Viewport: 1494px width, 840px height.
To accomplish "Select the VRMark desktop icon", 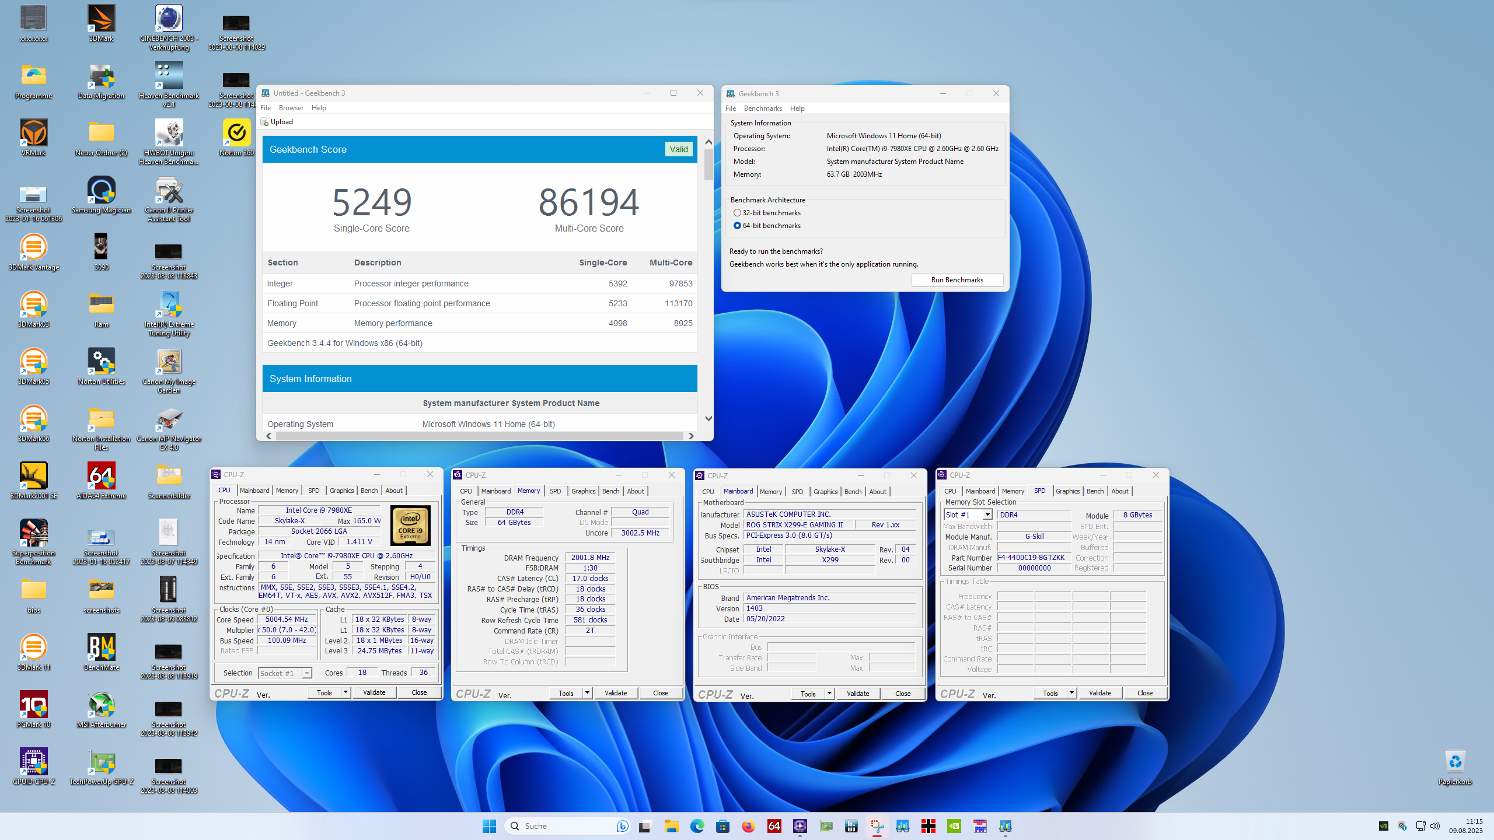I will (x=33, y=138).
